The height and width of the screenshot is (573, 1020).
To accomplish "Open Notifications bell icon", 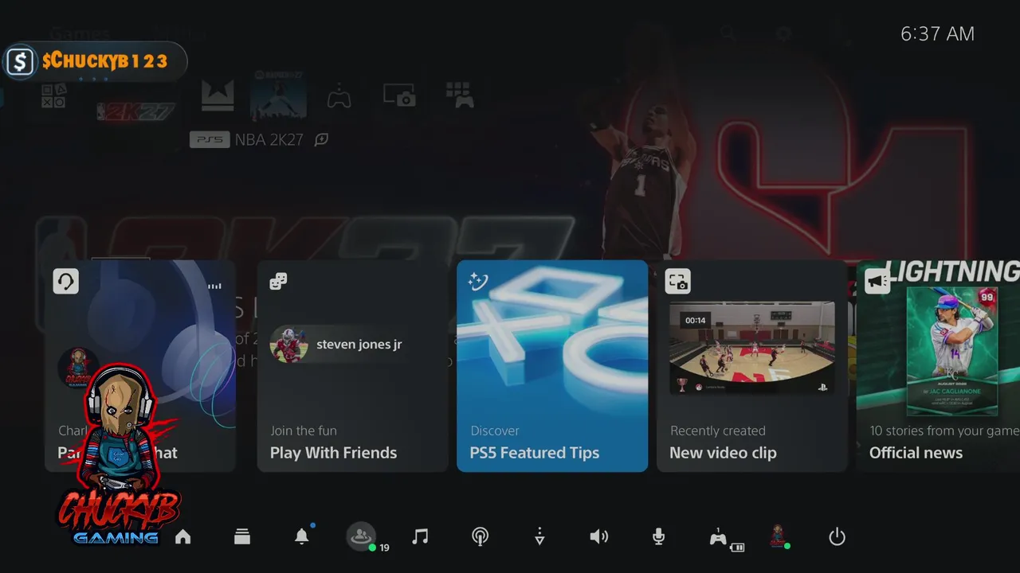I will [x=302, y=536].
